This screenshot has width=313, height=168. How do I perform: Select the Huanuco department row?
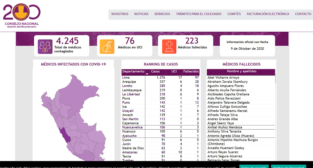[160, 132]
